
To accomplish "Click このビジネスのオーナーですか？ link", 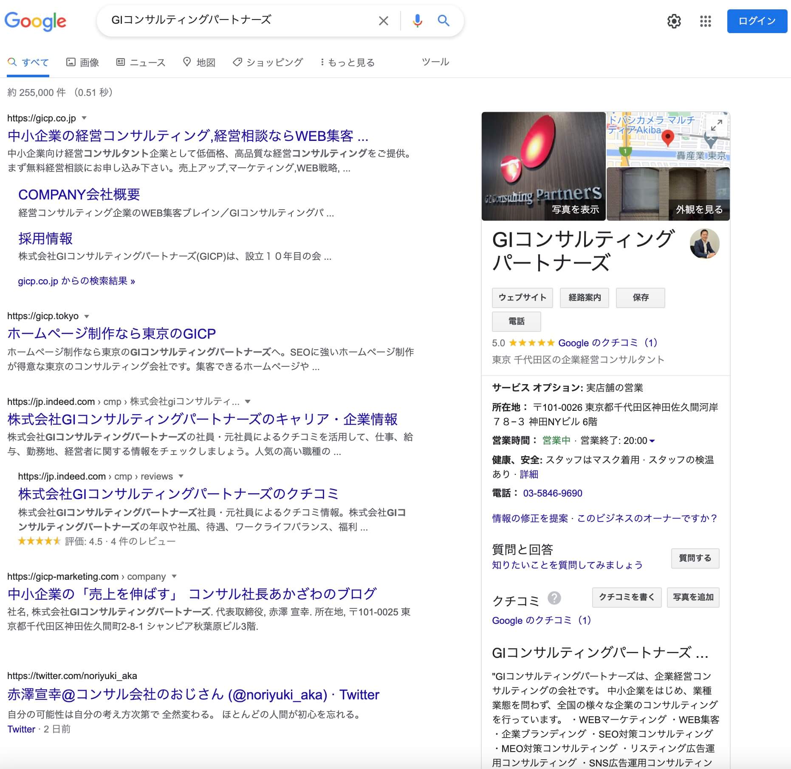I will [647, 519].
